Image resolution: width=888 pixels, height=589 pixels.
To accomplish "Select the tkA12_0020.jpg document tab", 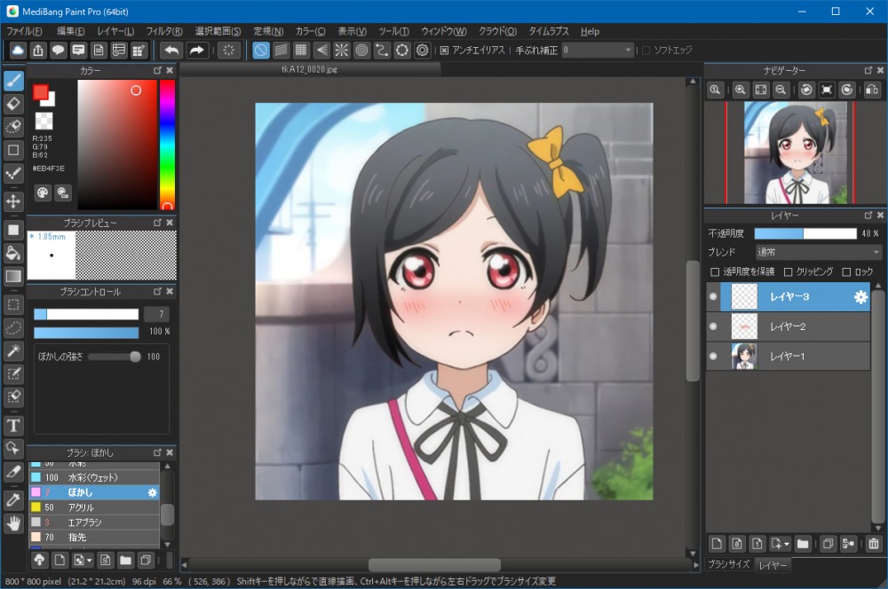I will [310, 69].
